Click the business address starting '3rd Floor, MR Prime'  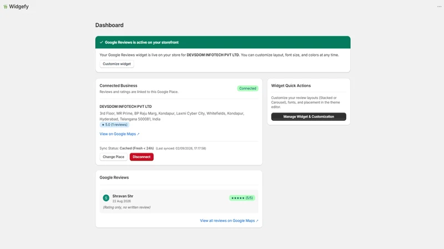171,116
